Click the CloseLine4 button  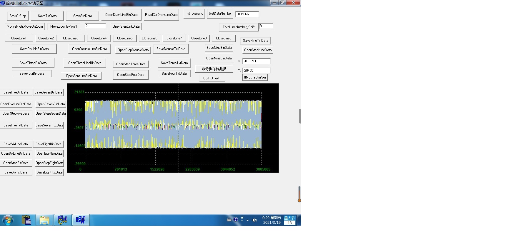(x=99, y=38)
